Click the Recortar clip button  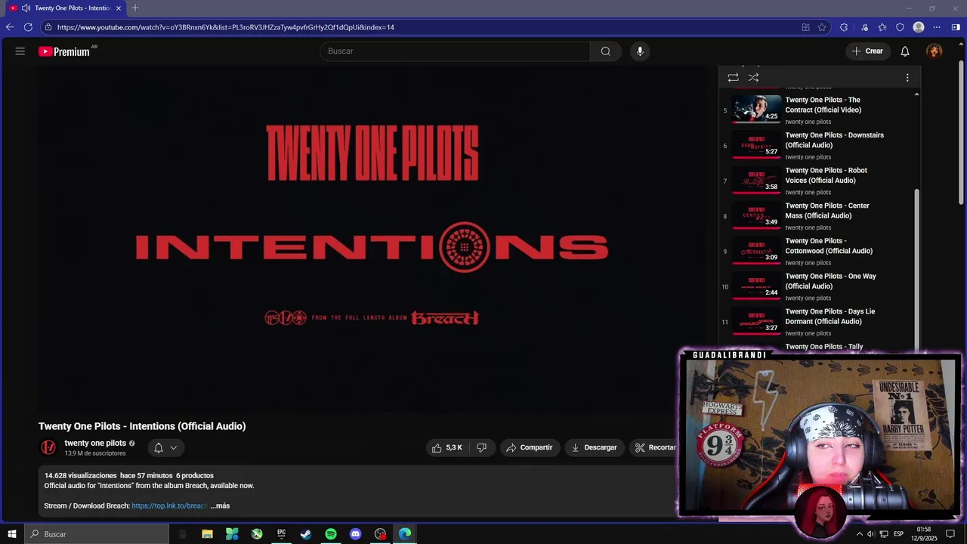pyautogui.click(x=654, y=448)
